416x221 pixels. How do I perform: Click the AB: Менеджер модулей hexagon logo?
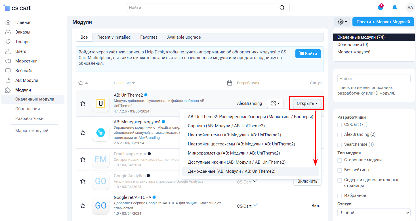[x=101, y=132]
